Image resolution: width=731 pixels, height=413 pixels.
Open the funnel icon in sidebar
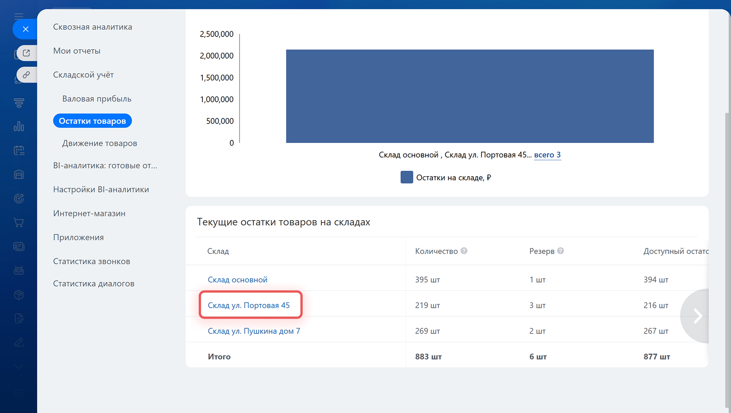pyautogui.click(x=19, y=103)
